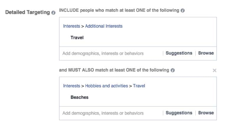The image size is (229, 125).
Task: Click the info icon beside Detailed Targeting
Action: tap(53, 13)
